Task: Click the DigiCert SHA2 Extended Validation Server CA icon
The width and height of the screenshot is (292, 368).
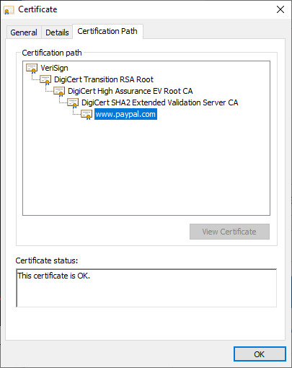Action: point(73,103)
